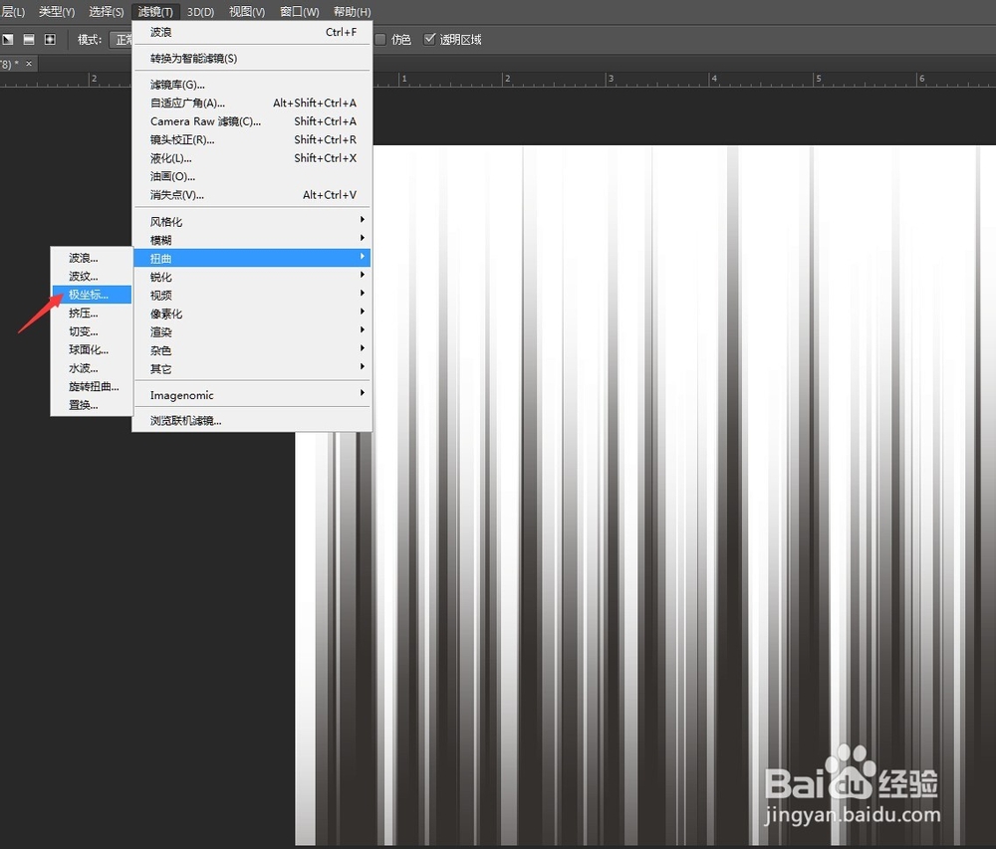Choose 浏览联机滤镜... browse online filters
The height and width of the screenshot is (849, 996).
tap(252, 421)
